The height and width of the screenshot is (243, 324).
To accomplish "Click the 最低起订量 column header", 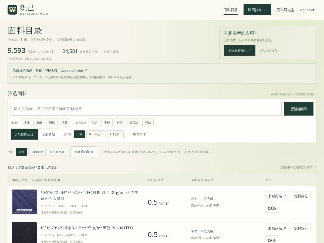I will [156, 180].
